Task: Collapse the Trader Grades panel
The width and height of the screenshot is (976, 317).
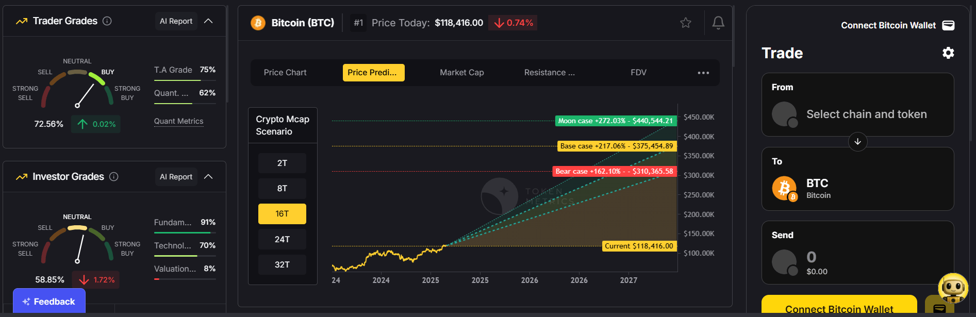Action: 208,21
